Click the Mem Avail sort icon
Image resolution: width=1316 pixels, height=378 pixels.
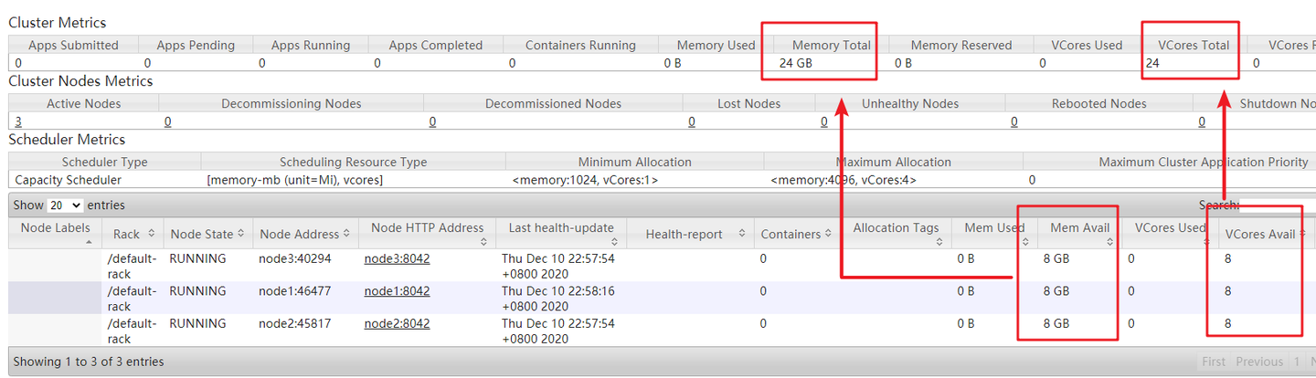(x=1109, y=241)
